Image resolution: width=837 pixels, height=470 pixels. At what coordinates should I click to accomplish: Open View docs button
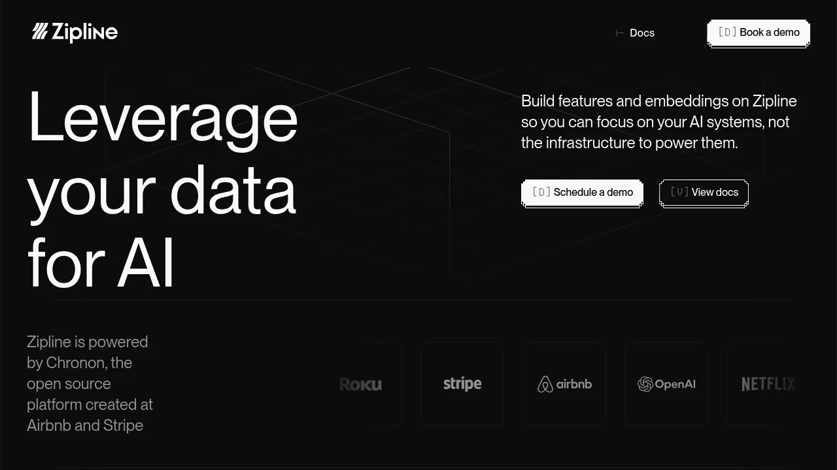704,193
